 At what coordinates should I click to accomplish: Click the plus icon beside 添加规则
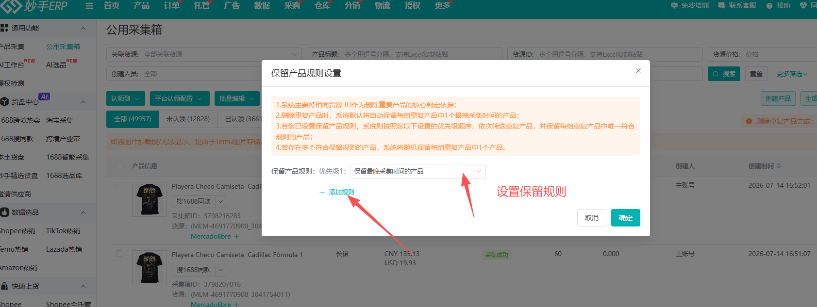point(322,193)
